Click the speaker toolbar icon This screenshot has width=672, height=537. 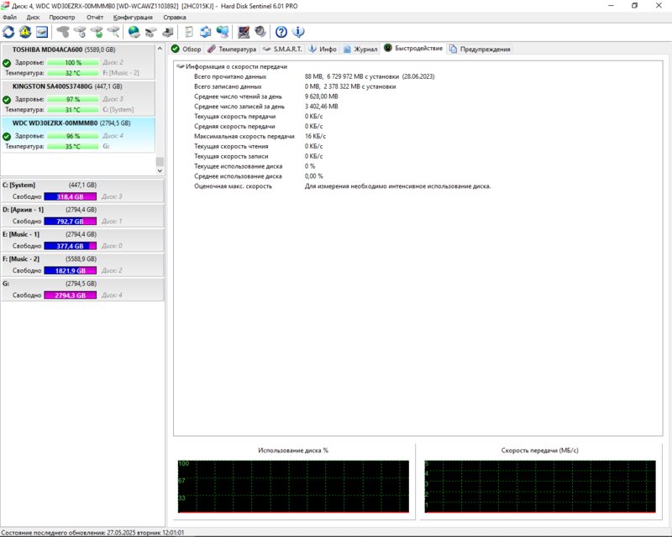pos(260,32)
